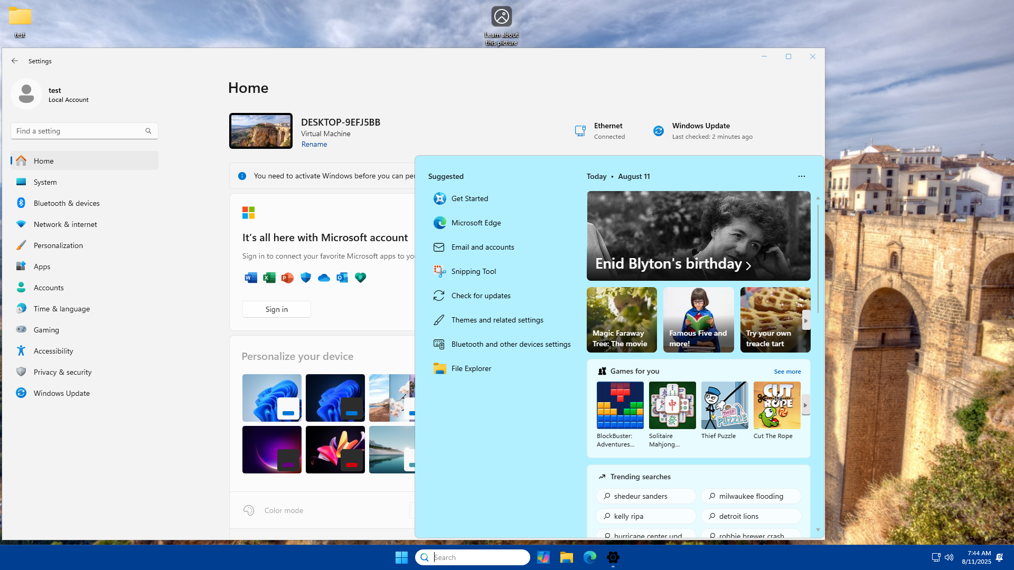Screen dimensions: 1014x570
Task: Open Bluetooth & devices category
Action: tap(84, 203)
